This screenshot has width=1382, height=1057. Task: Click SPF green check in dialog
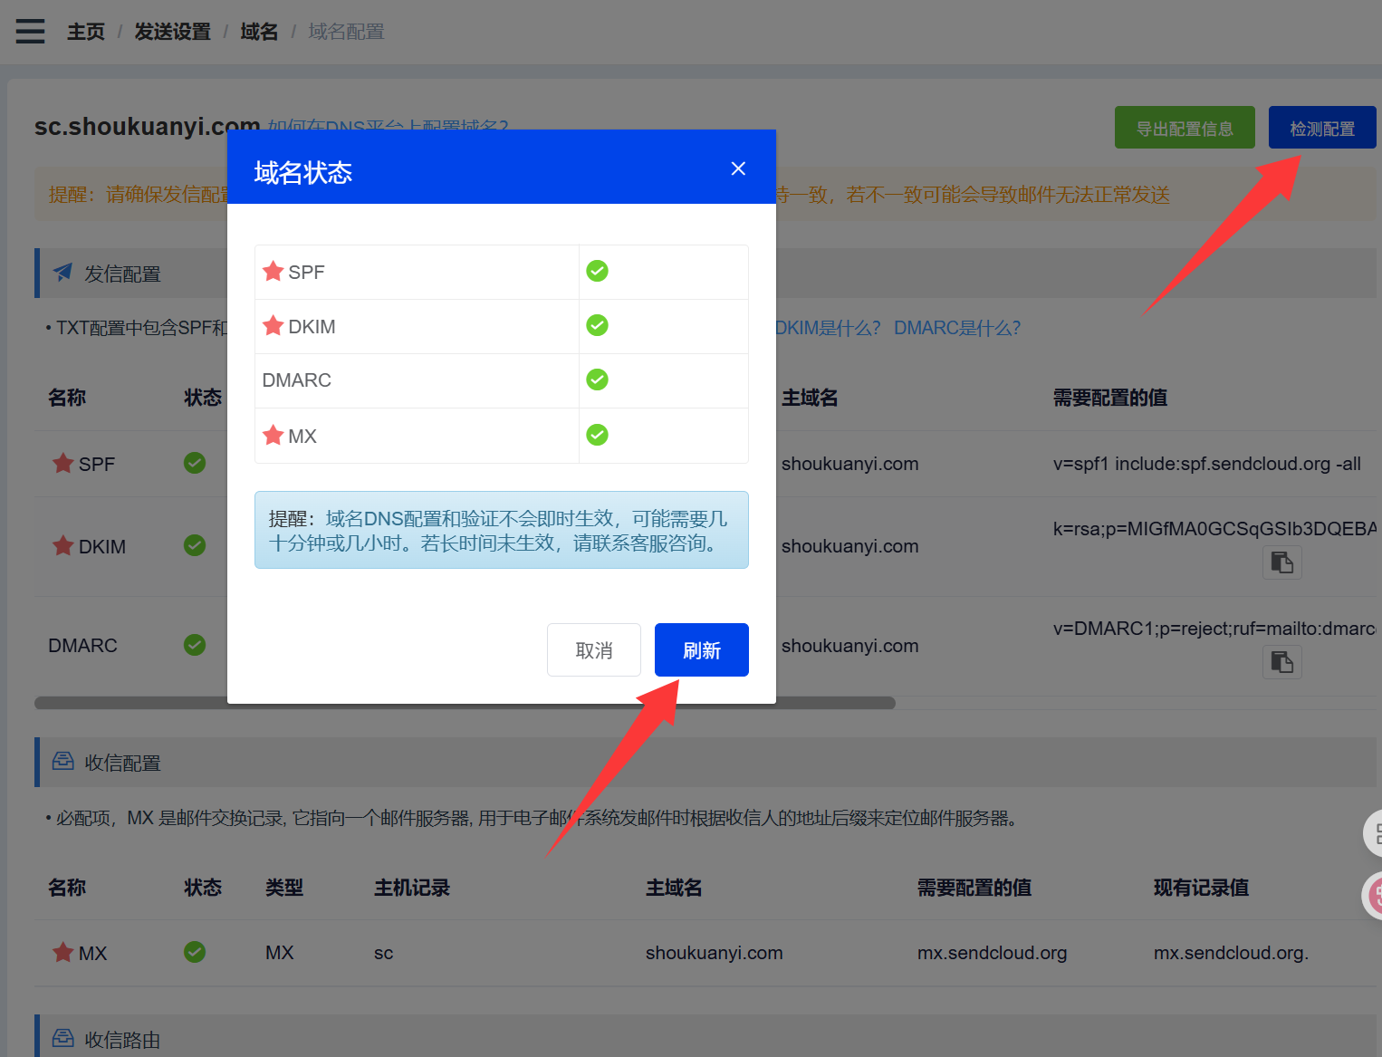tap(597, 271)
